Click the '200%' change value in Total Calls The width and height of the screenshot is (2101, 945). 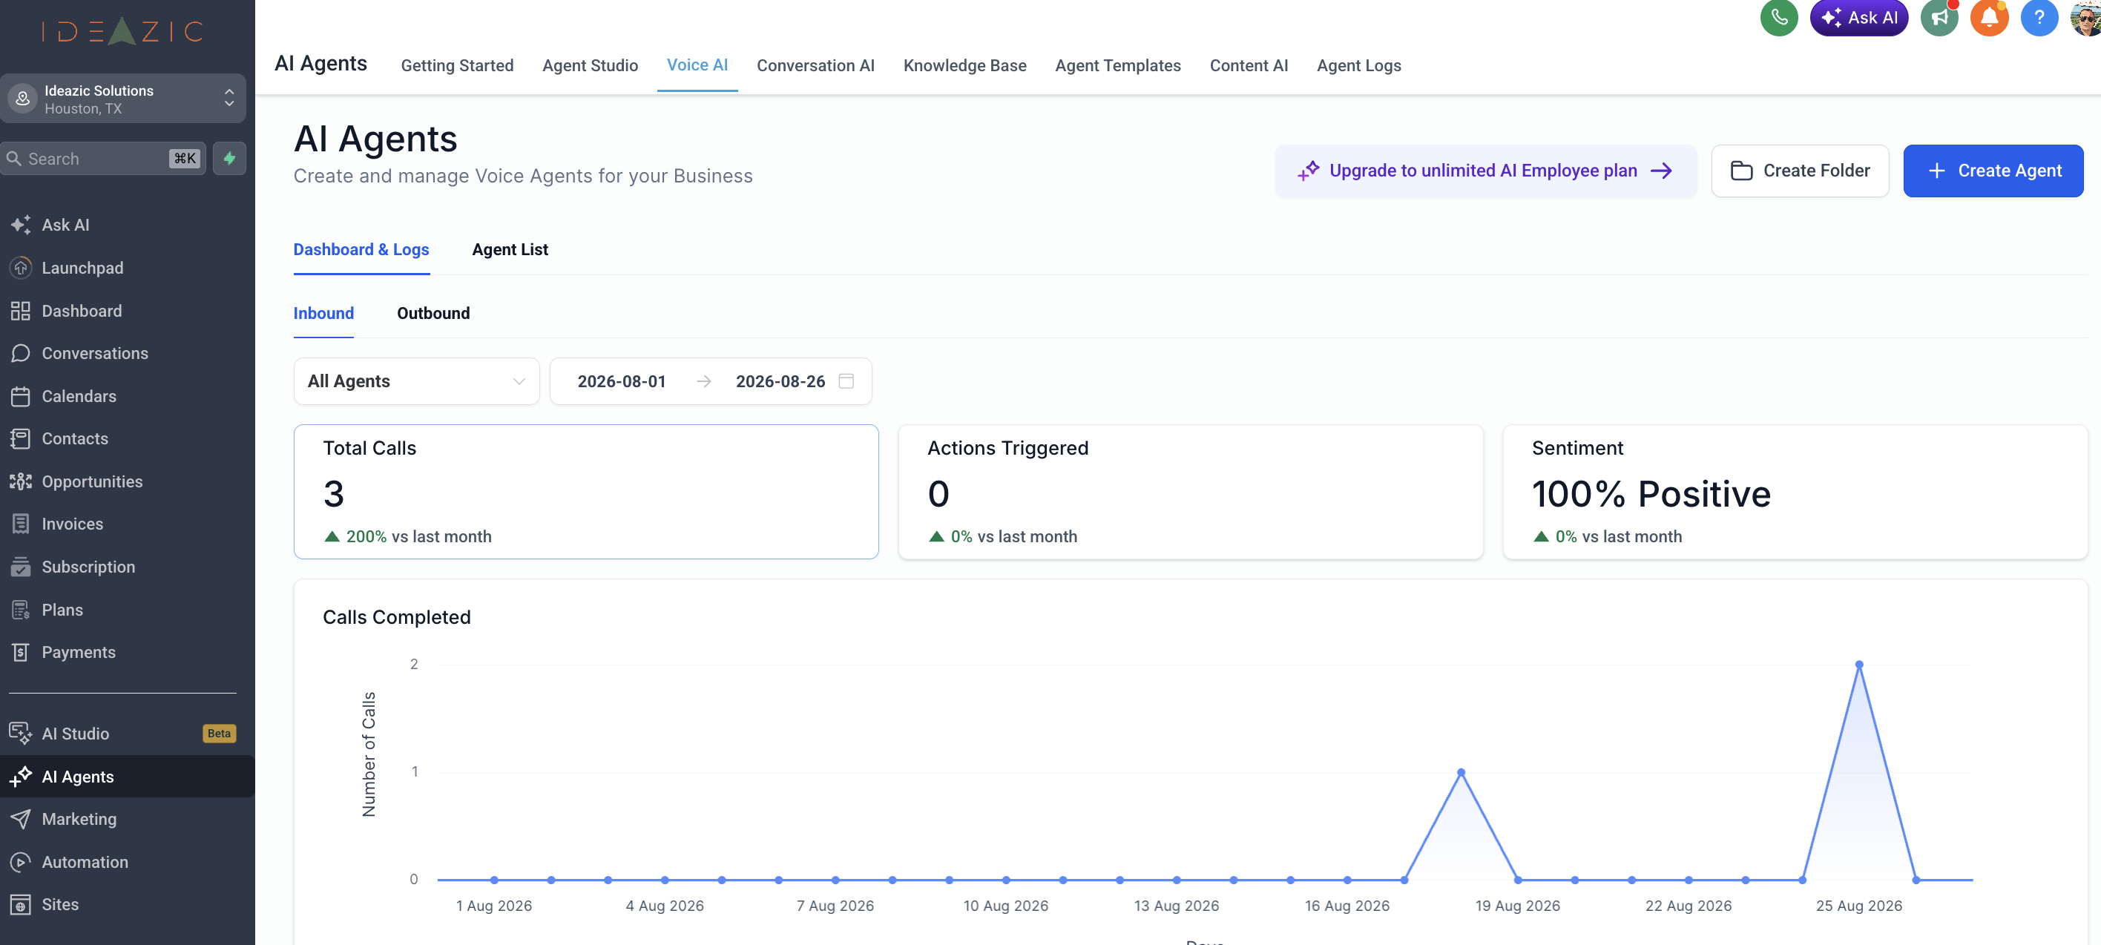[366, 536]
